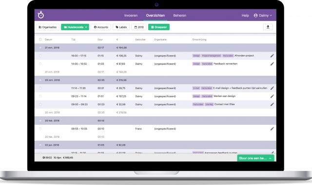Select the checkbox for the 09:23 – 11:14 entry
Screen dimensions: 312x185
click(40, 96)
